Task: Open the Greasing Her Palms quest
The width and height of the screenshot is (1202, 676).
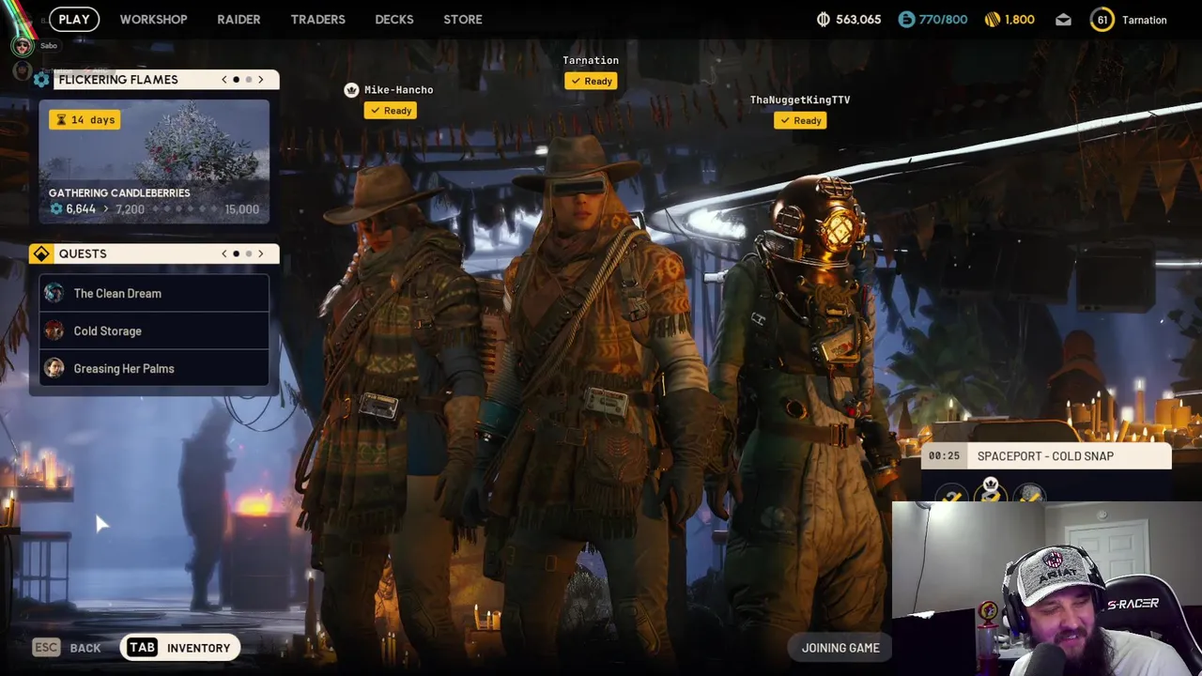Action: point(154,368)
